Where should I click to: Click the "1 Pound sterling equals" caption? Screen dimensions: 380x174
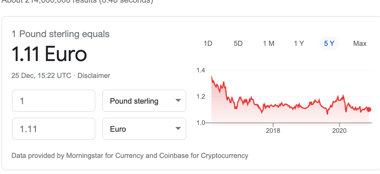[60, 34]
